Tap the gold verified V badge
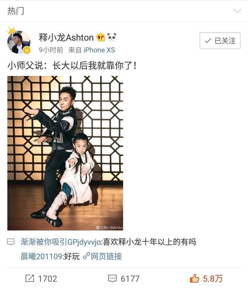 pos(27,50)
